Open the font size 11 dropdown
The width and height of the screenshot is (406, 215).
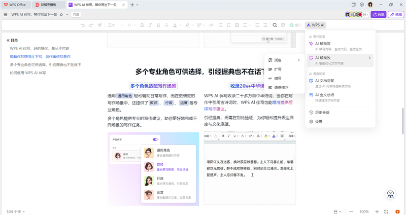click(131, 25)
